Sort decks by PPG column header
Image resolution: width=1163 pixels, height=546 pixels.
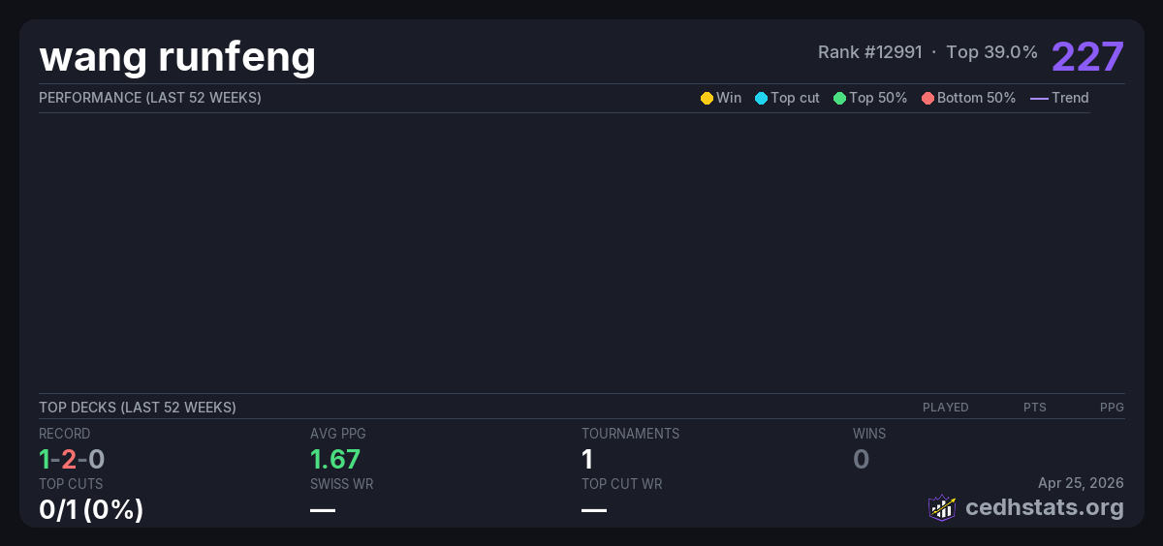click(1112, 408)
